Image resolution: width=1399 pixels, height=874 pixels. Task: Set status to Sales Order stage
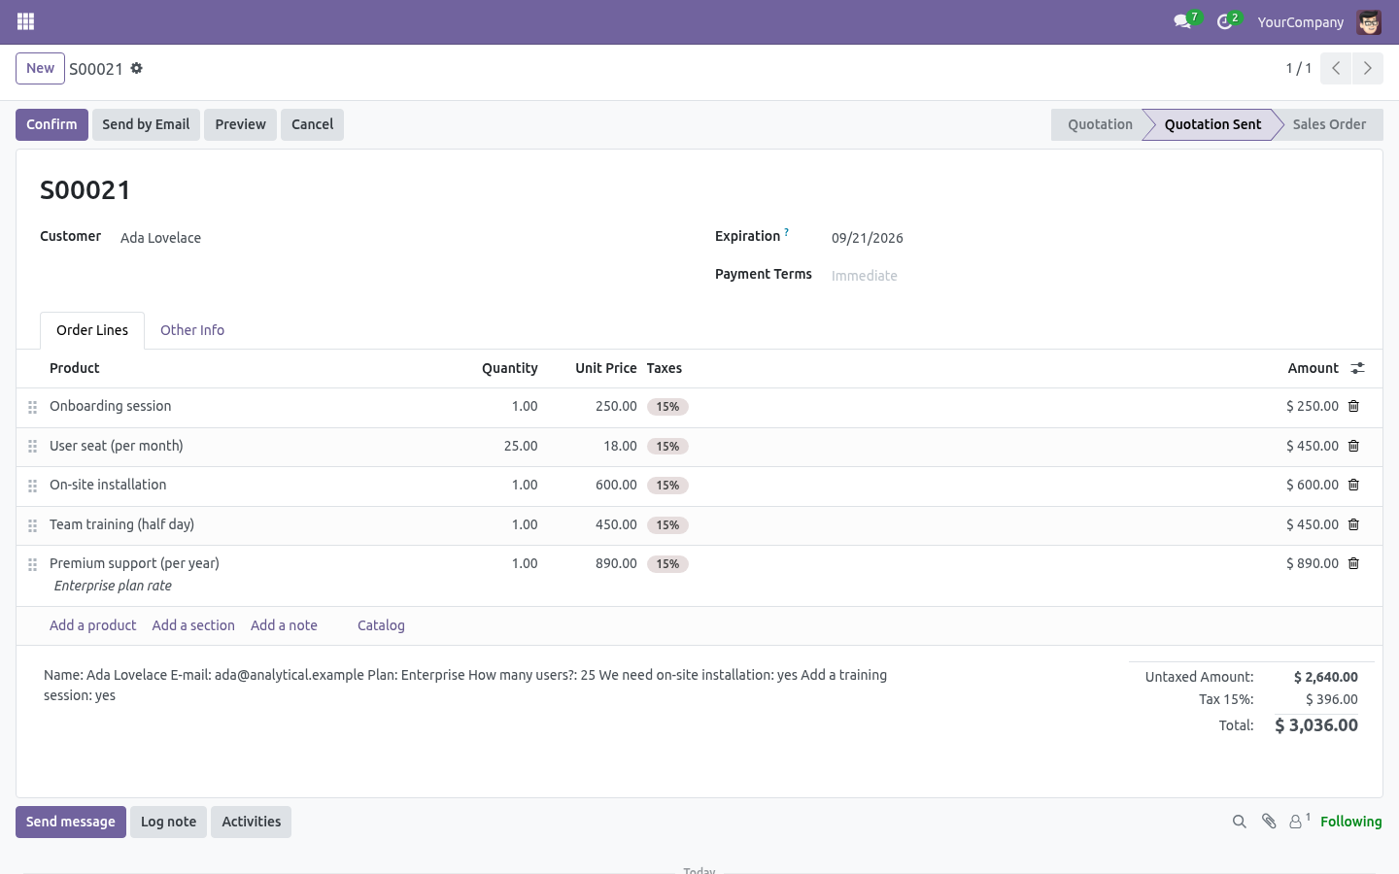[x=1328, y=124]
